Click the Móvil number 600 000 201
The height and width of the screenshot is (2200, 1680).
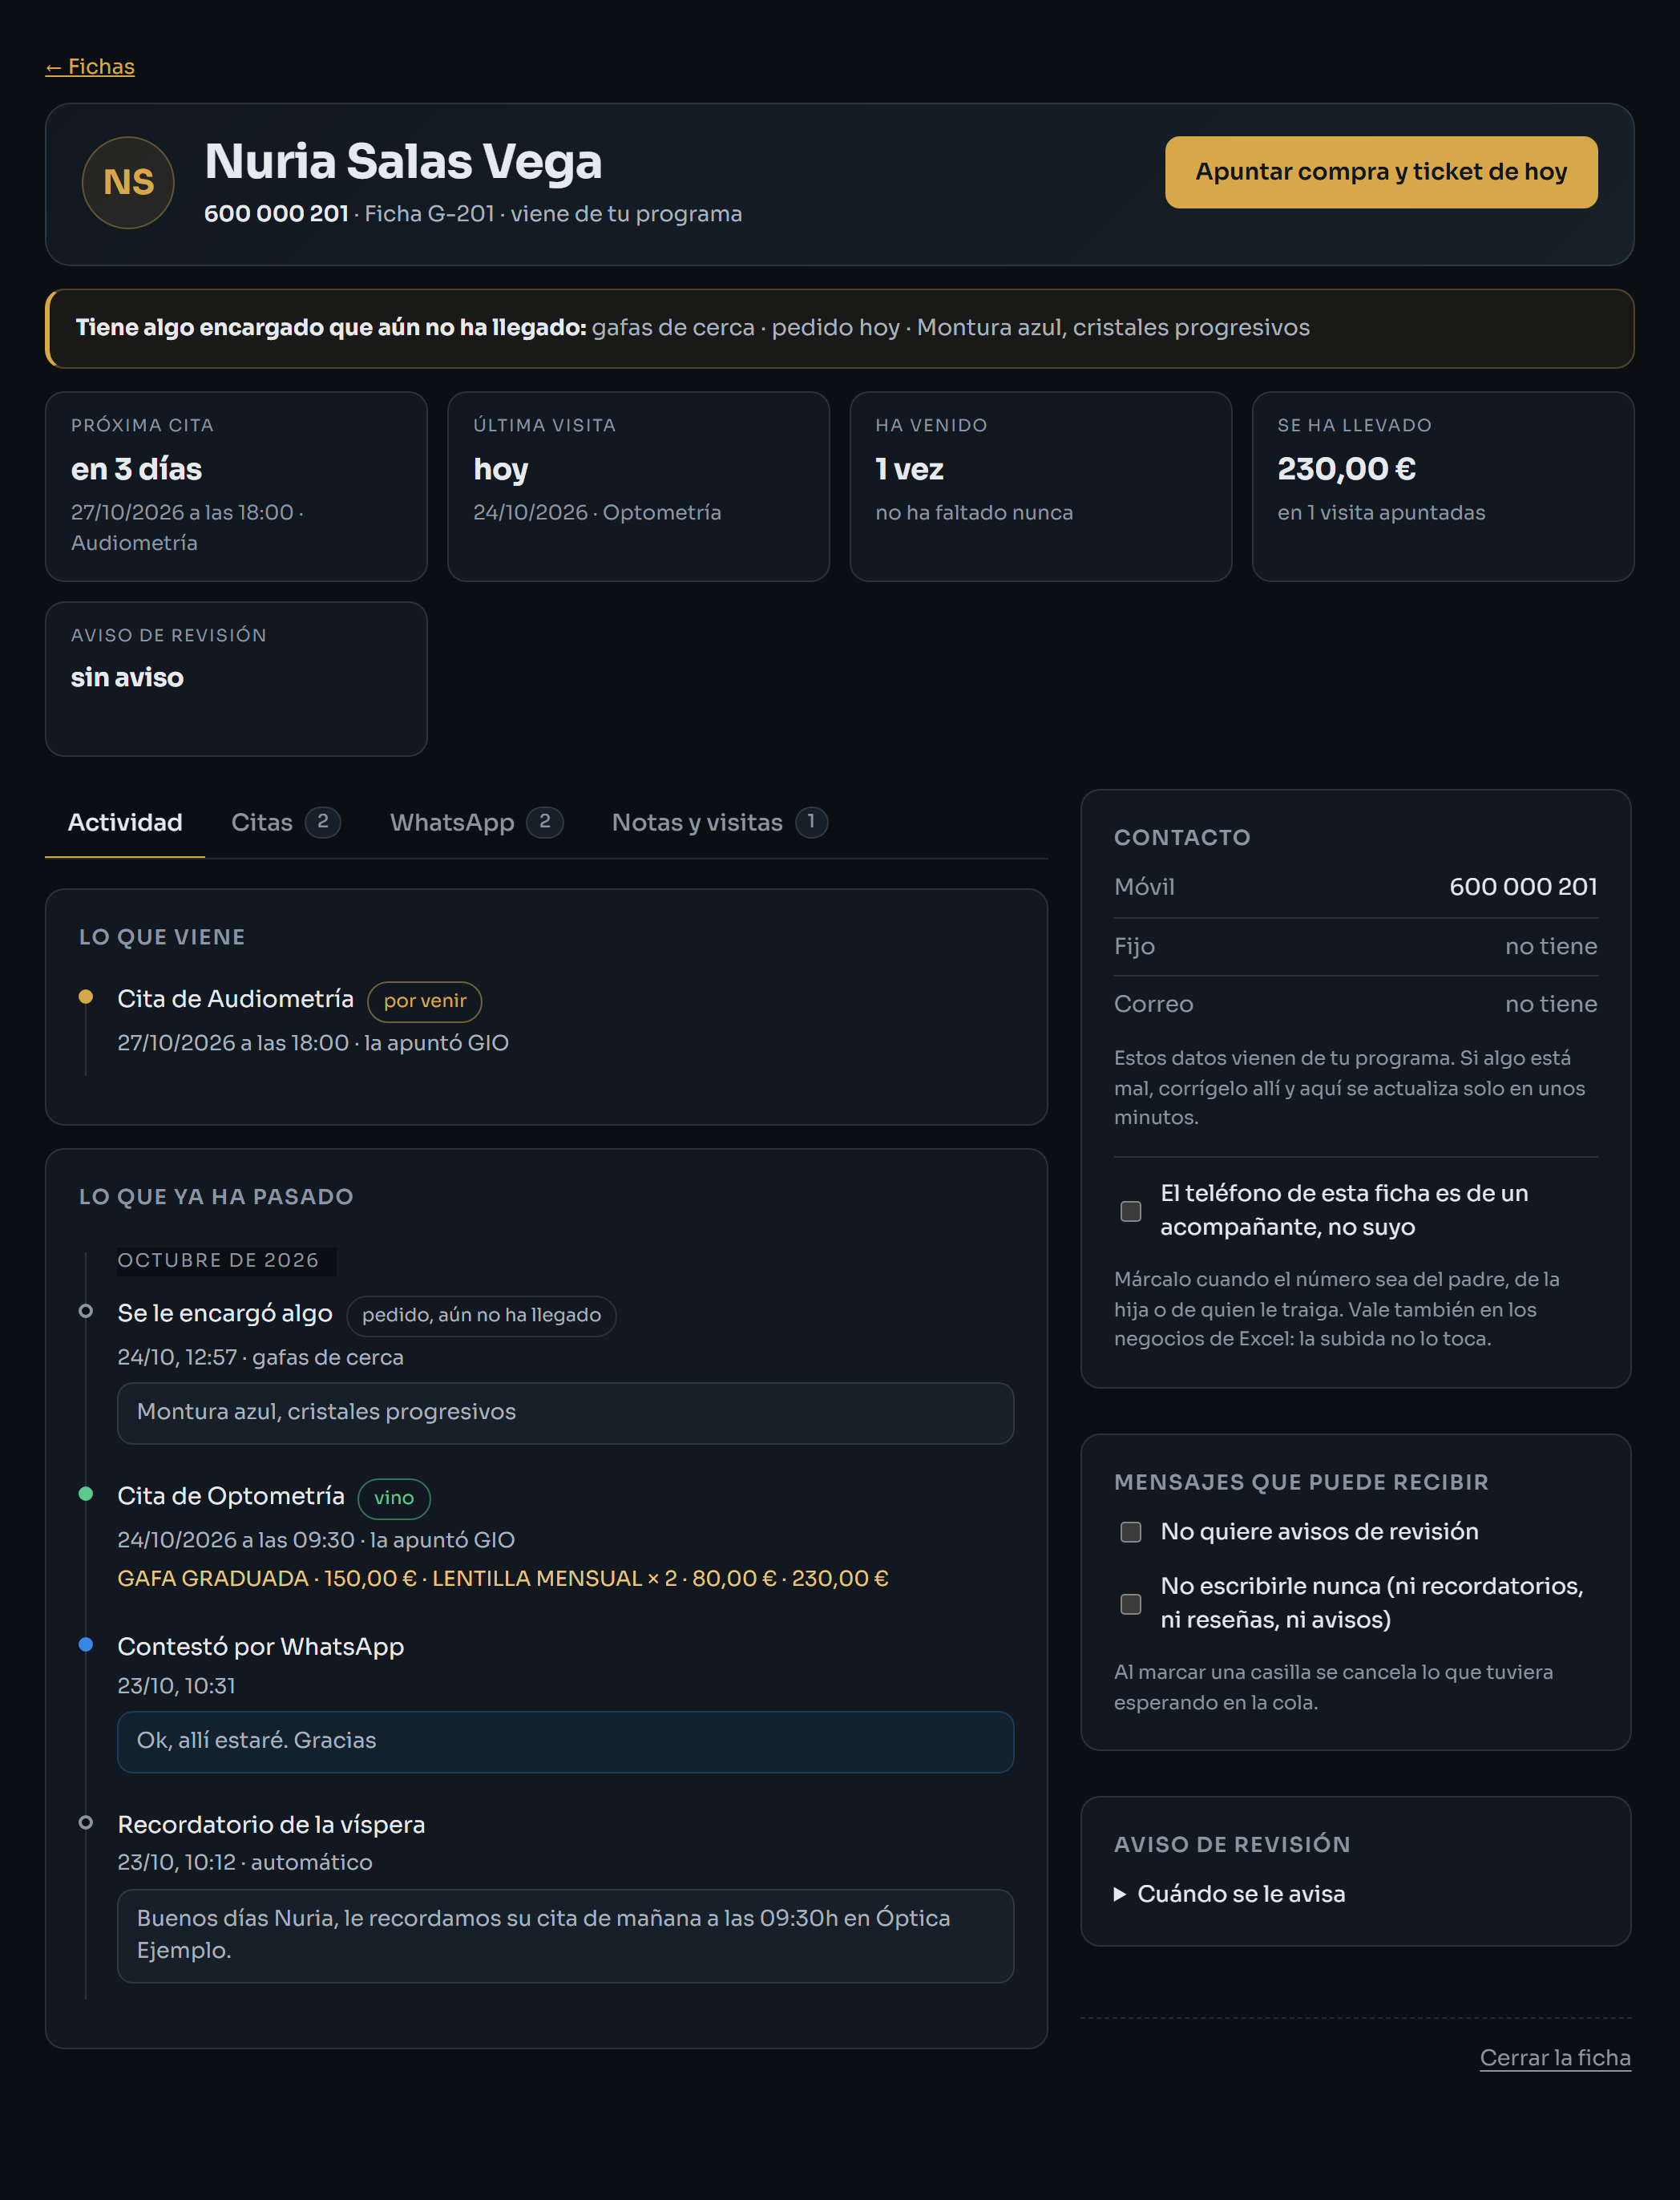point(1523,887)
